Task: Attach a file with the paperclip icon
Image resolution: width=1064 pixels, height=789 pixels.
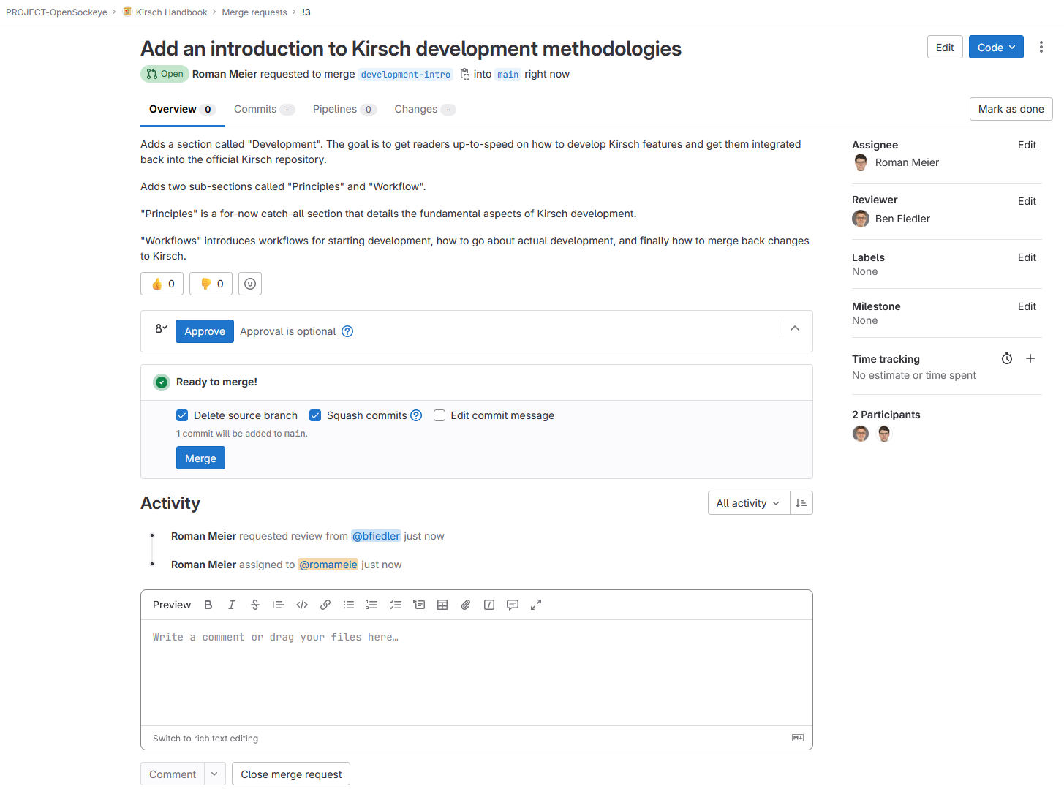Action: pyautogui.click(x=466, y=605)
